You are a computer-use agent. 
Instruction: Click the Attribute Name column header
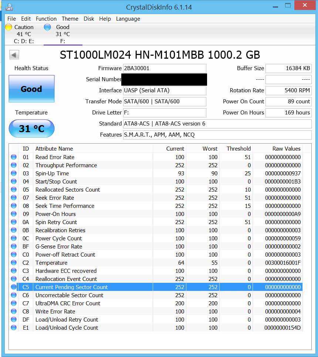(x=93, y=149)
